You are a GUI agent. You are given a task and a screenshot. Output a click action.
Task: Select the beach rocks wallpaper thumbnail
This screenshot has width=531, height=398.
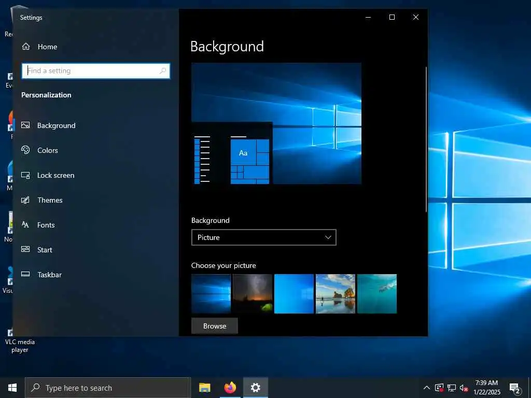coord(336,294)
